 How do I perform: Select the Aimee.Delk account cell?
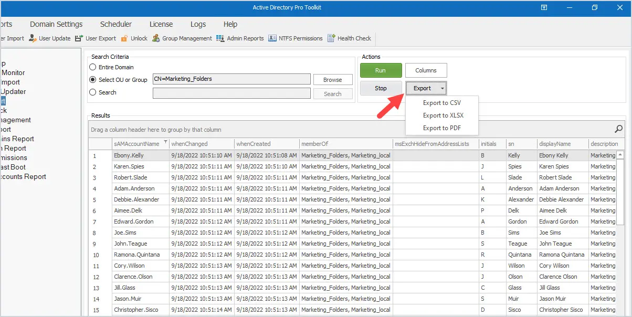(x=140, y=210)
